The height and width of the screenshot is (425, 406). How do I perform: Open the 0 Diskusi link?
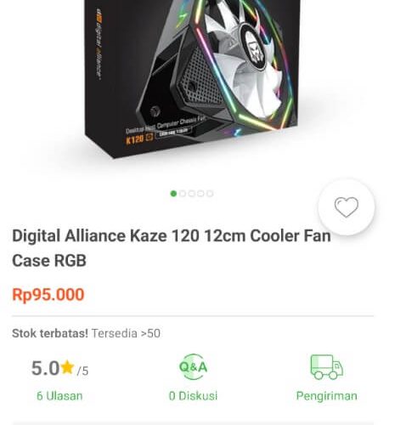(194, 396)
